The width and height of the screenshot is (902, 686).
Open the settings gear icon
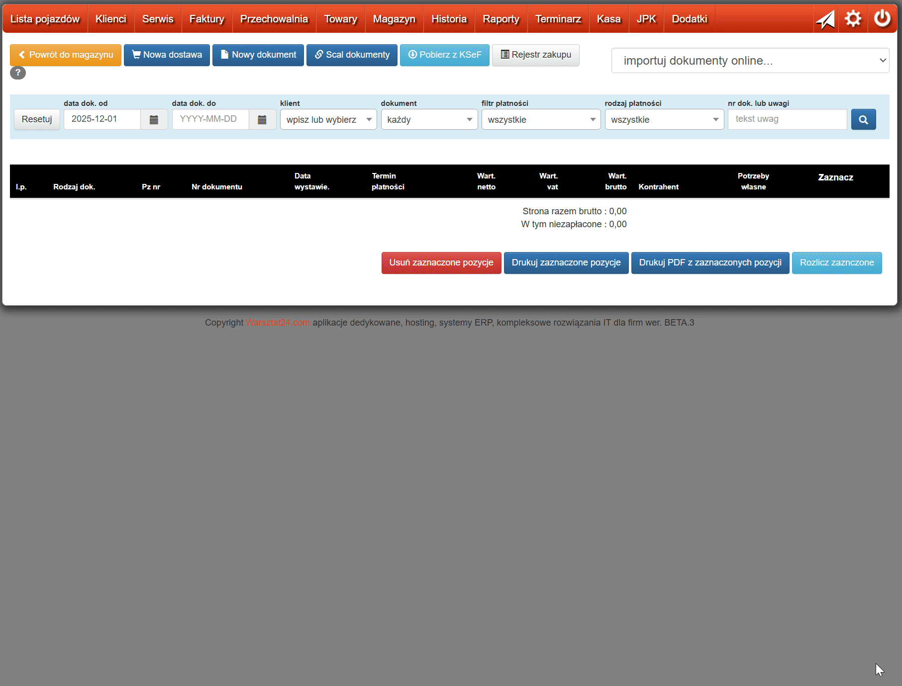(853, 18)
